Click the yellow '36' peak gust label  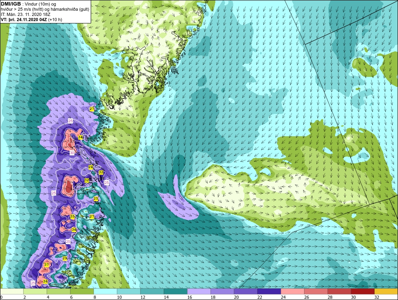tap(45, 281)
